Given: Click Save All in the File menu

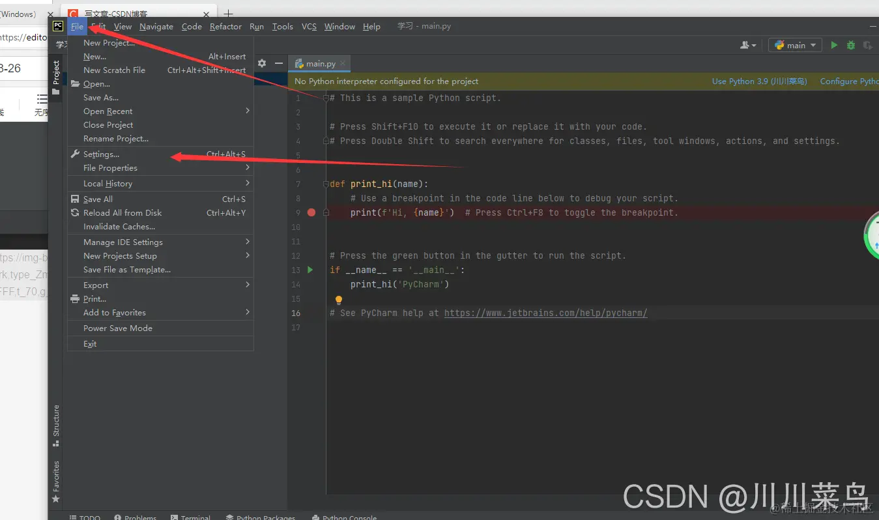Looking at the screenshot, I should click(160, 199).
